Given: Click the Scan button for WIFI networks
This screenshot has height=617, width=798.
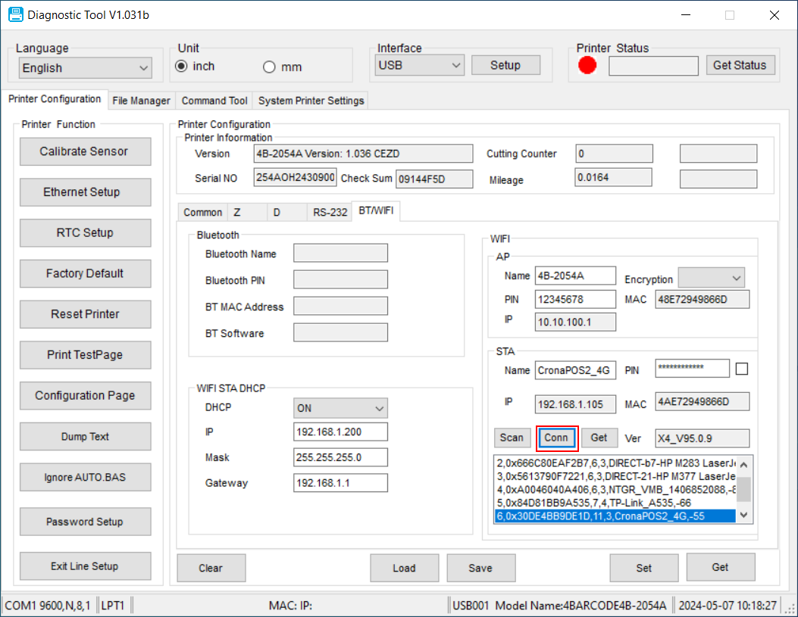Looking at the screenshot, I should tap(512, 438).
